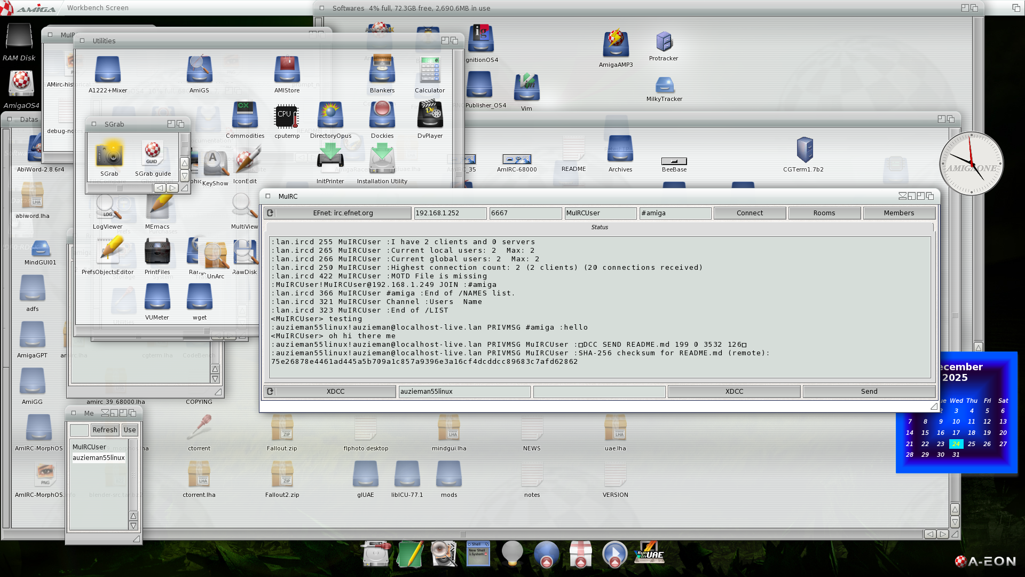Select December 25 on the calendar

click(972, 444)
